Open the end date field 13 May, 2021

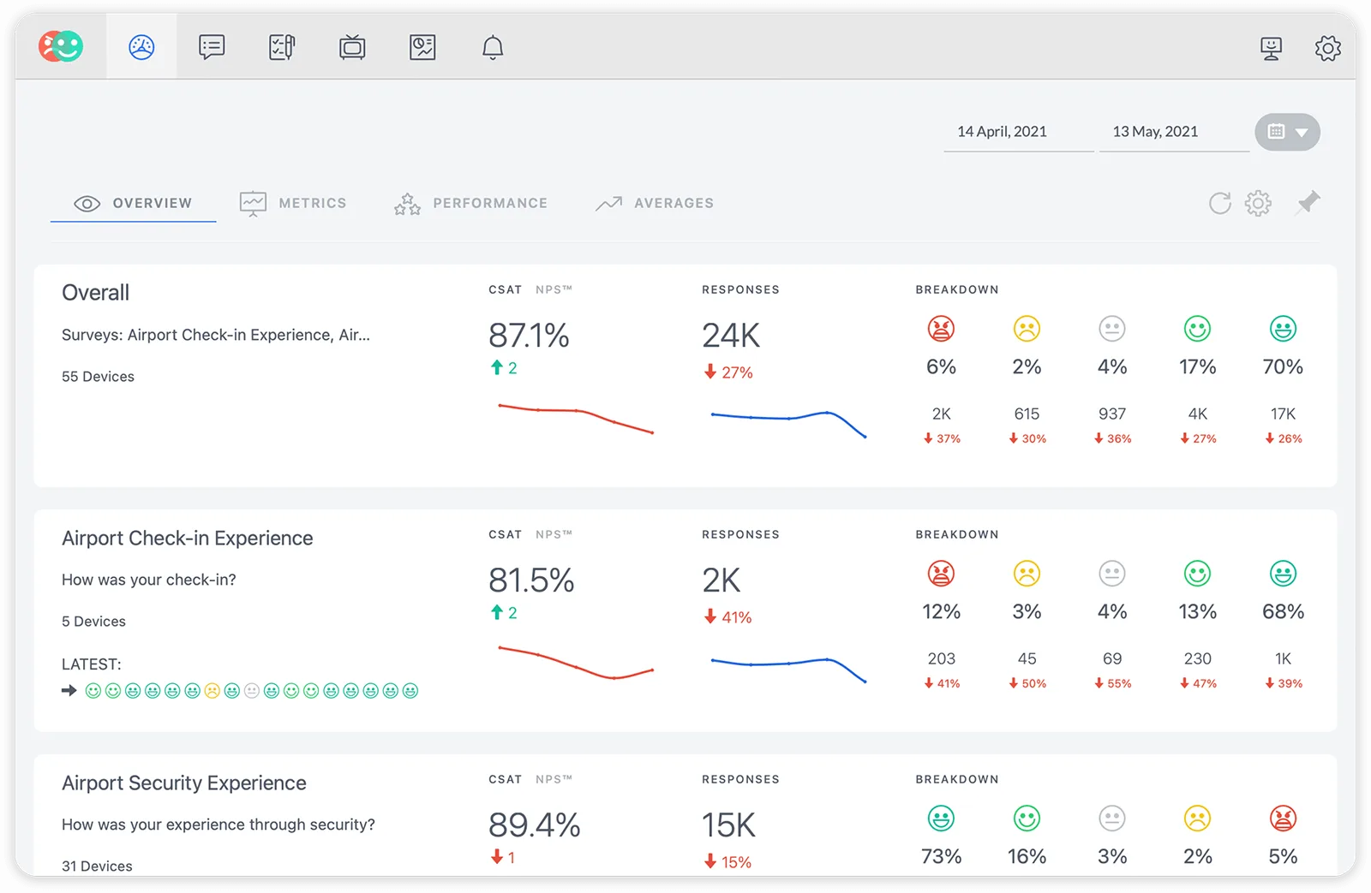pyautogui.click(x=1155, y=132)
